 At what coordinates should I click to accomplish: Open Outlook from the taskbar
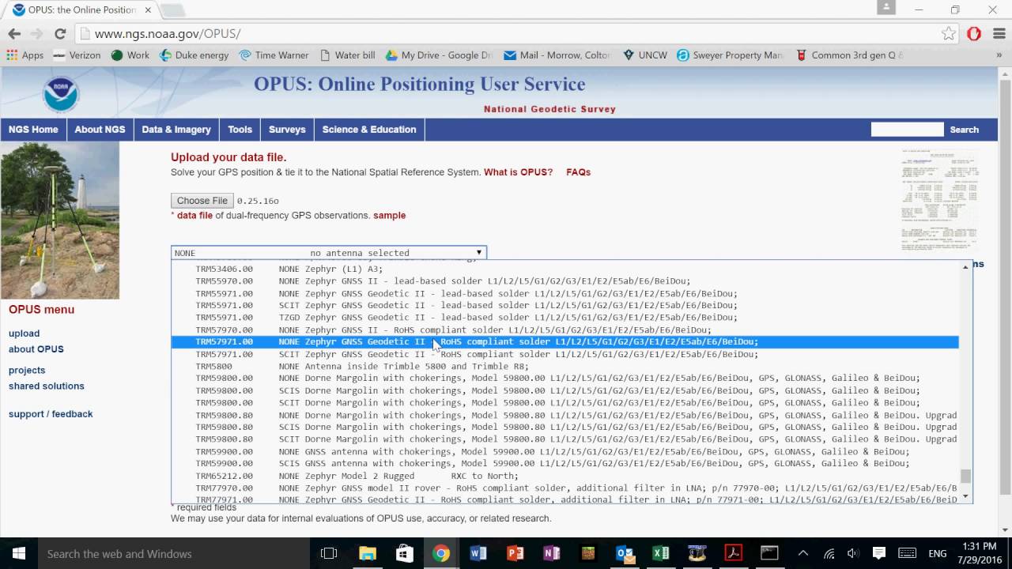pyautogui.click(x=625, y=553)
